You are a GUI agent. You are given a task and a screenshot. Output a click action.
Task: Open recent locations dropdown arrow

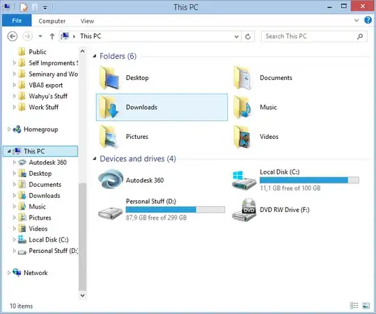click(x=40, y=36)
